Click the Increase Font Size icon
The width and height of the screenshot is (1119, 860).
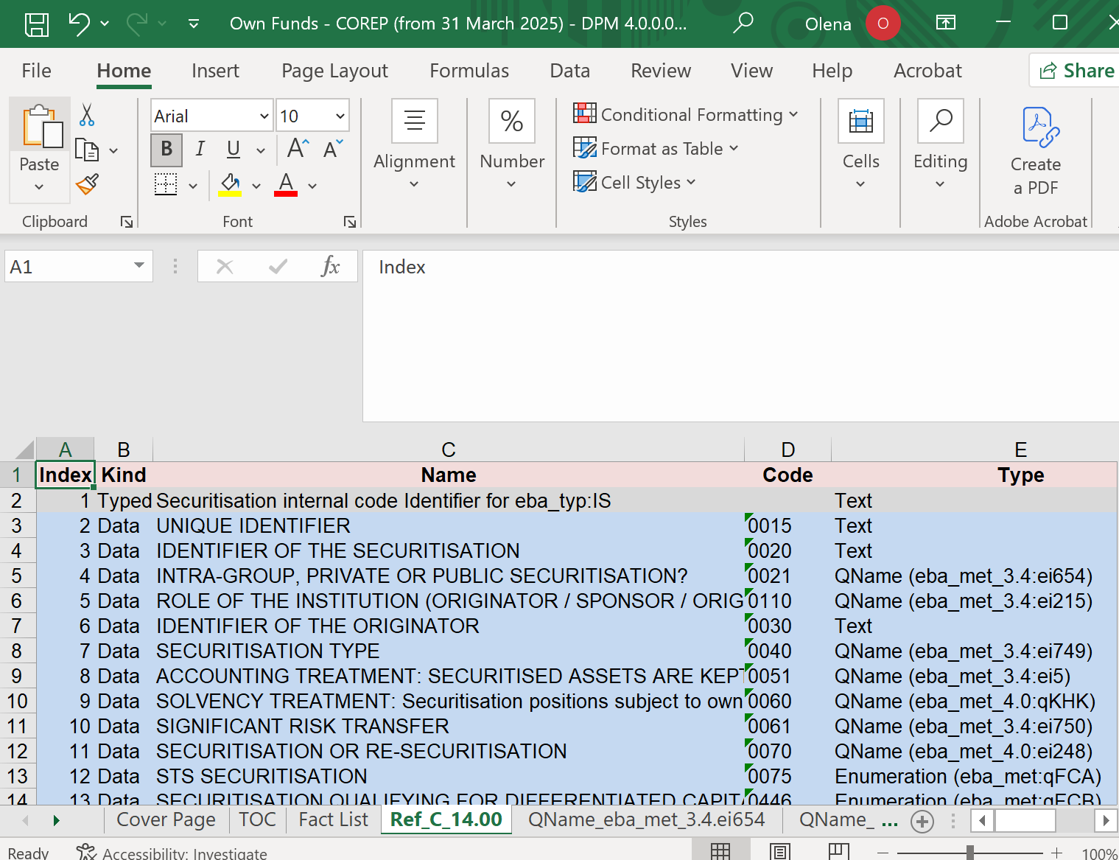[298, 149]
